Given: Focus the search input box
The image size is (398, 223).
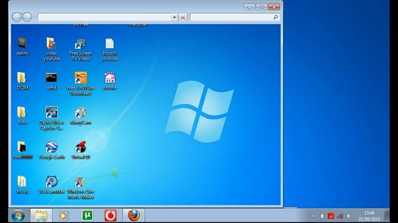Looking at the screenshot, I should click(231, 17).
